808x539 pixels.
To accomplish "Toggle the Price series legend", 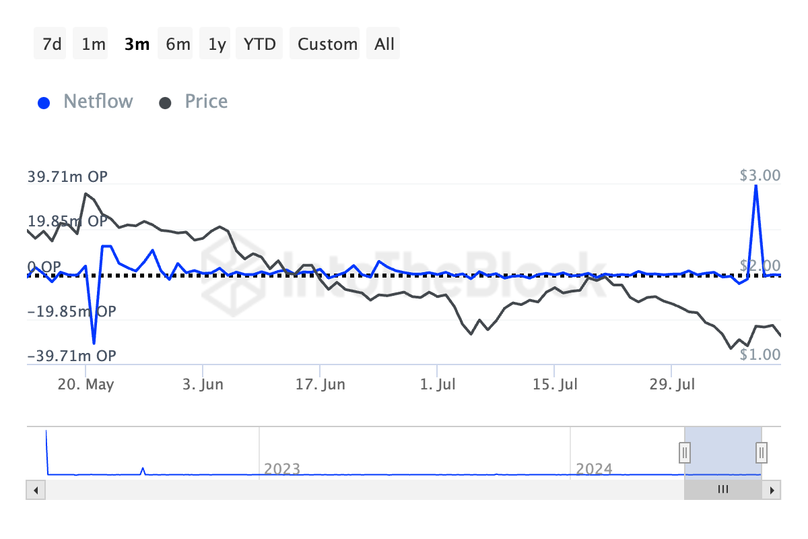I will [206, 102].
